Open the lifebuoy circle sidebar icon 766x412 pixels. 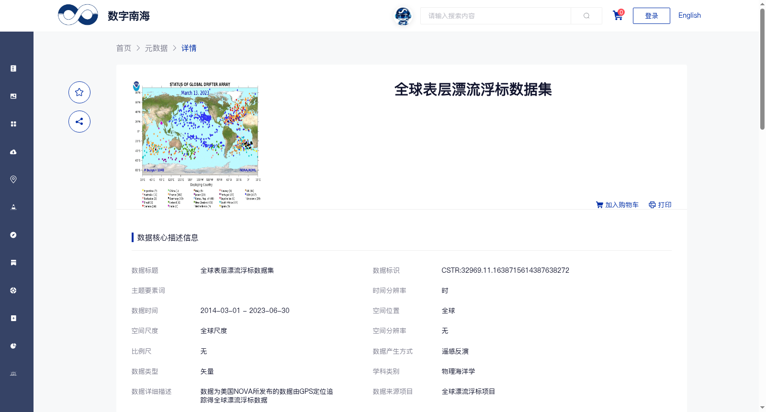pos(13,290)
